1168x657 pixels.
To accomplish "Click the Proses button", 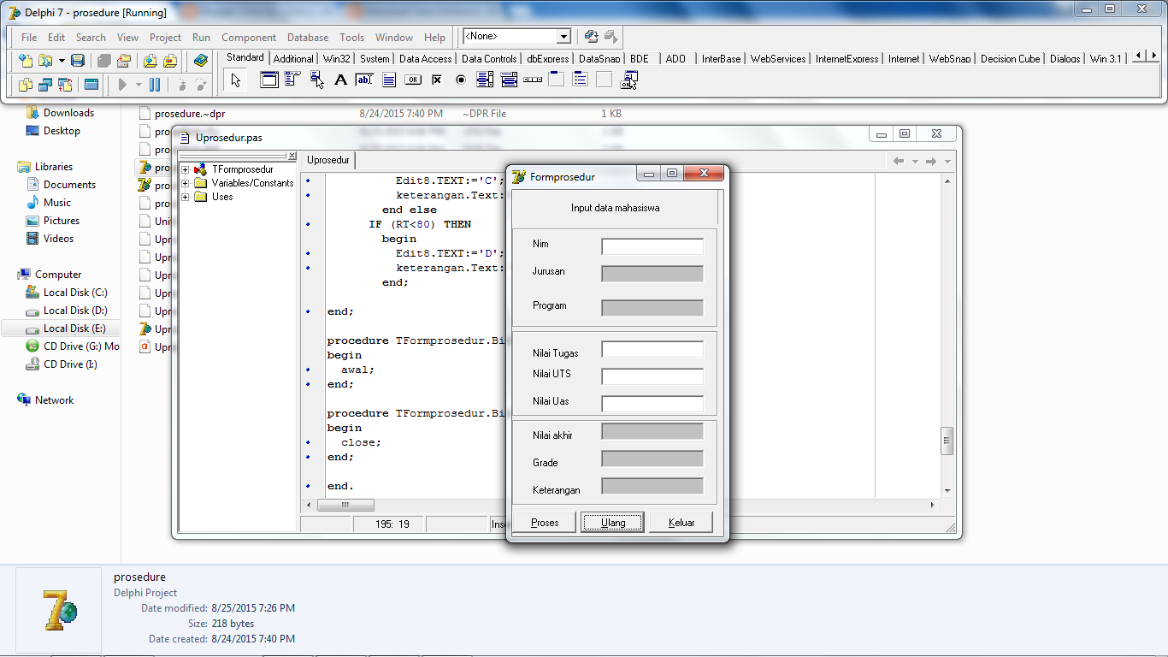I will click(x=545, y=523).
